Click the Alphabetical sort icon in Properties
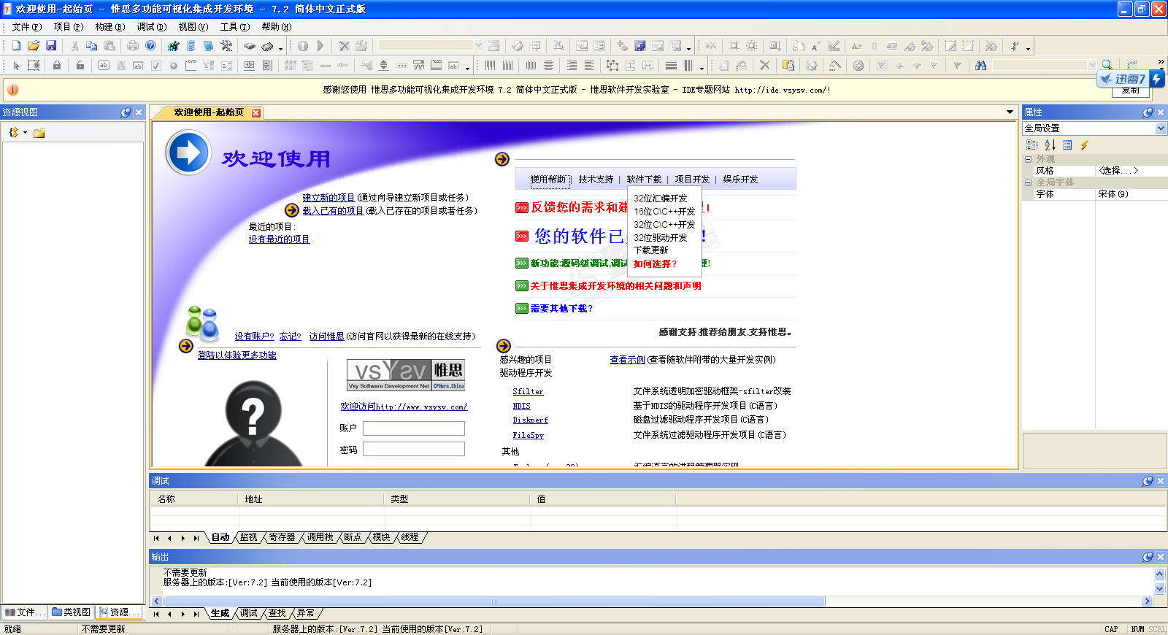The height and width of the screenshot is (635, 1168). [x=1050, y=145]
